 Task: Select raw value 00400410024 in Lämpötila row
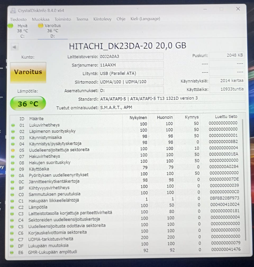(x=225, y=204)
